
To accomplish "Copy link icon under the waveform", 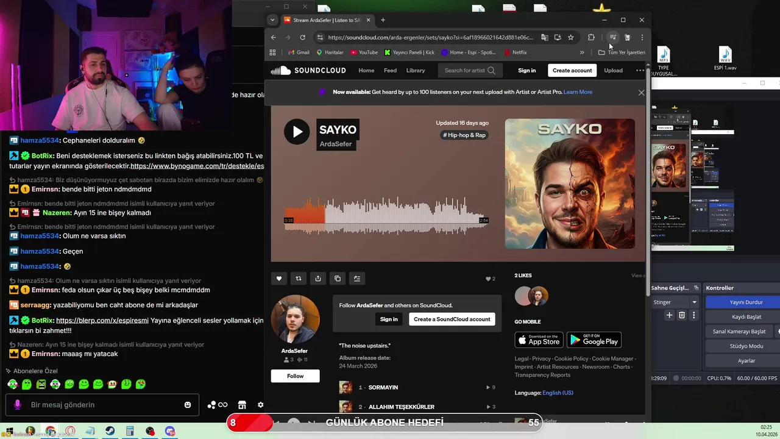I will click(338, 279).
